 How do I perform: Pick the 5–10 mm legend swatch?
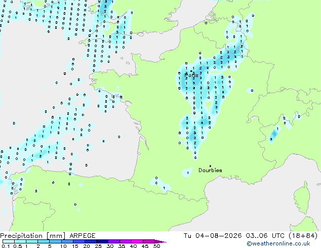(x=55, y=241)
